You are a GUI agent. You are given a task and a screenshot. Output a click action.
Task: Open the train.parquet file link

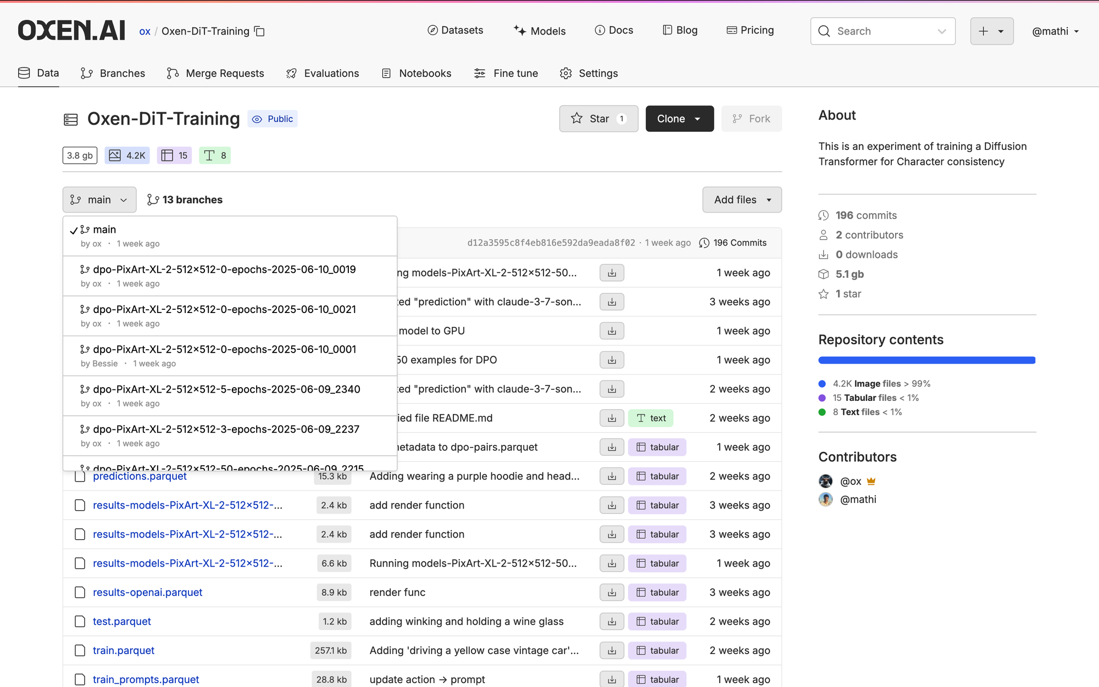click(x=124, y=651)
